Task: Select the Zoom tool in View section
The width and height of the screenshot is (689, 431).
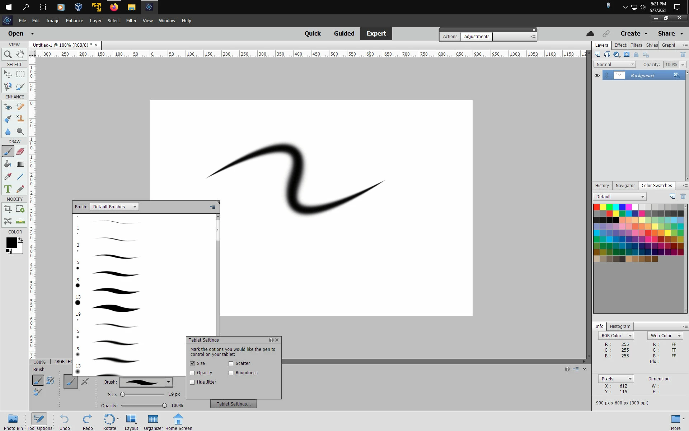Action: tap(8, 55)
